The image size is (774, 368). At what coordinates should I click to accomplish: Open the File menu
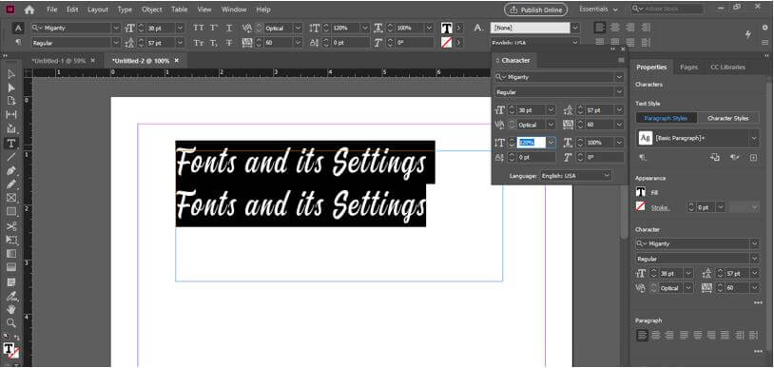tap(52, 10)
